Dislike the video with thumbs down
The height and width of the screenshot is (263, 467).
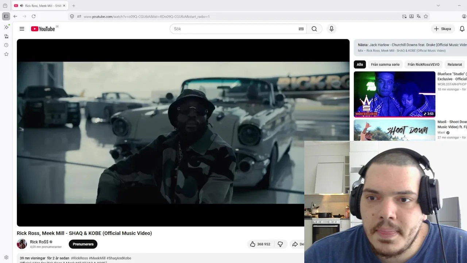click(280, 244)
